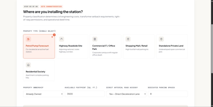
Task: Click the 'Dedicated Parking Spaces' label
Action: click(x=161, y=88)
